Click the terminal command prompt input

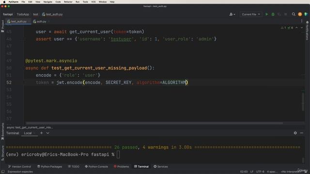tap(118, 155)
